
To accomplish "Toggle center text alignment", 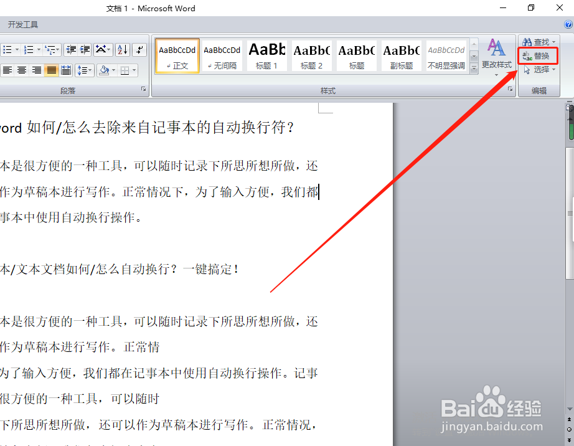I will point(21,70).
